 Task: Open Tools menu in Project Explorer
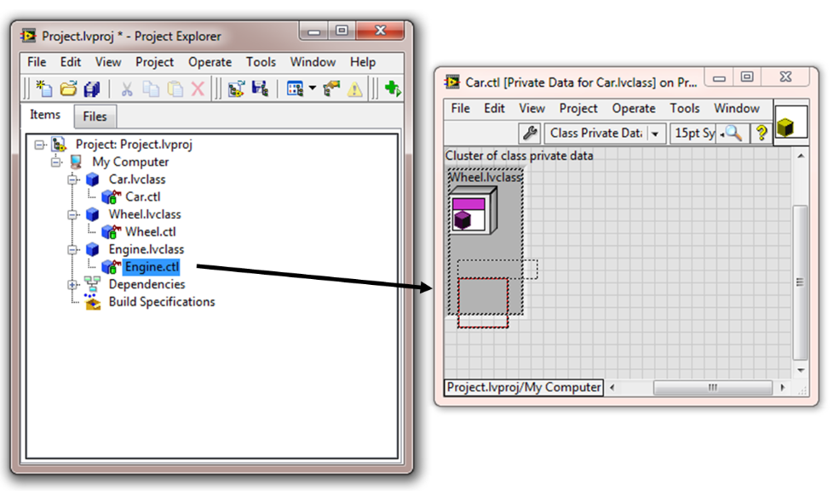pyautogui.click(x=261, y=62)
